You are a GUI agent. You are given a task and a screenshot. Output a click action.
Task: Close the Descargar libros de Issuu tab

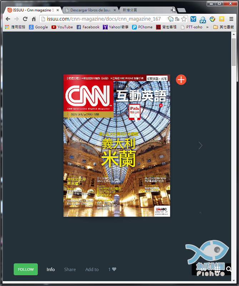coord(115,10)
